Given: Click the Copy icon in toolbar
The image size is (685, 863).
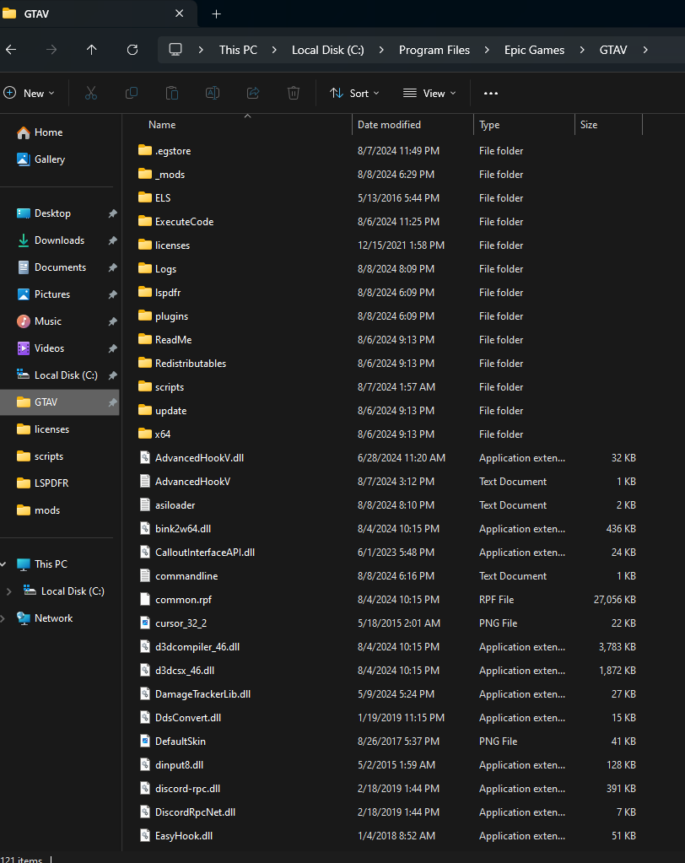Looking at the screenshot, I should 132,93.
